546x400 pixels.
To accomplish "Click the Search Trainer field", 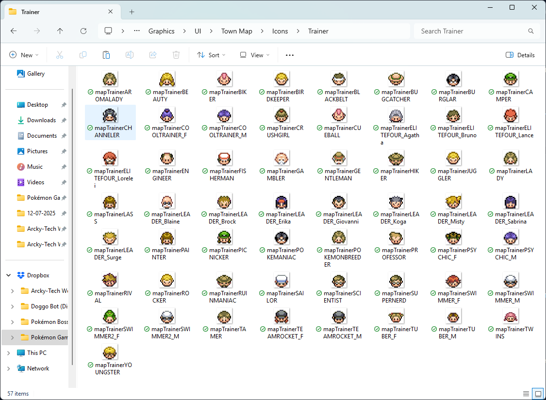I will click(x=477, y=31).
